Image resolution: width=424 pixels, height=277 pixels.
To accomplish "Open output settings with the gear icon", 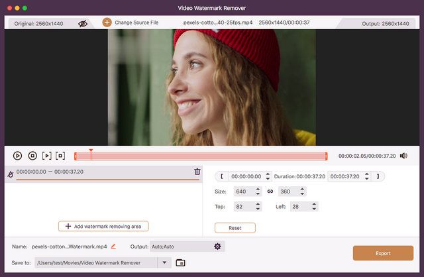I will [x=217, y=247].
